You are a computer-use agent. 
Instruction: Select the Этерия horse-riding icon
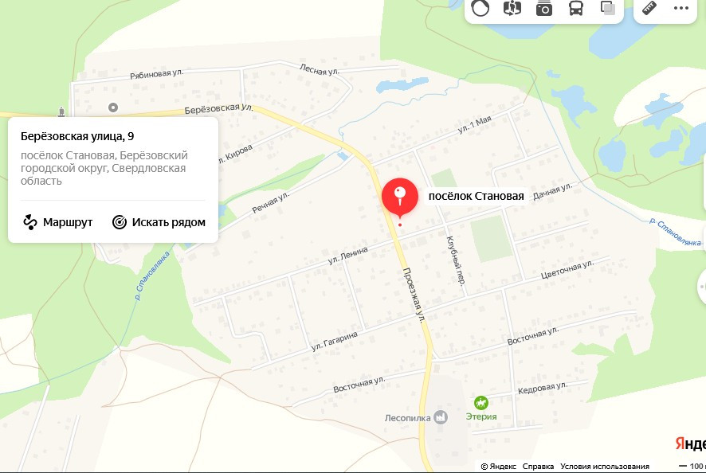480,402
